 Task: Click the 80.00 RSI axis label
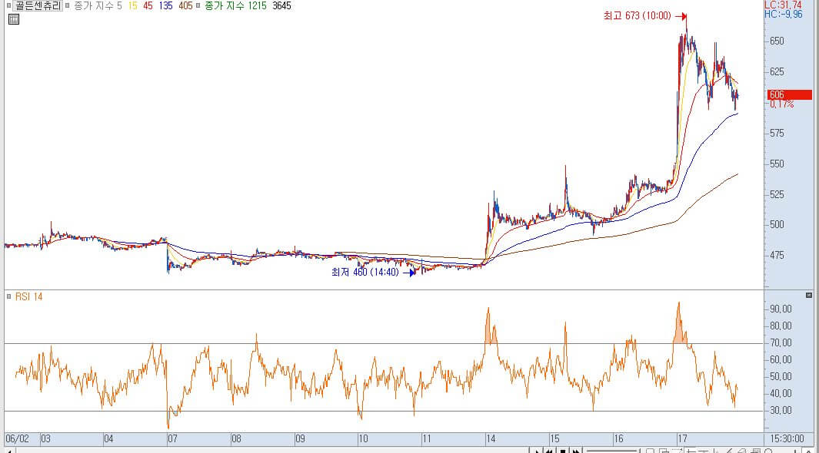(x=781, y=326)
